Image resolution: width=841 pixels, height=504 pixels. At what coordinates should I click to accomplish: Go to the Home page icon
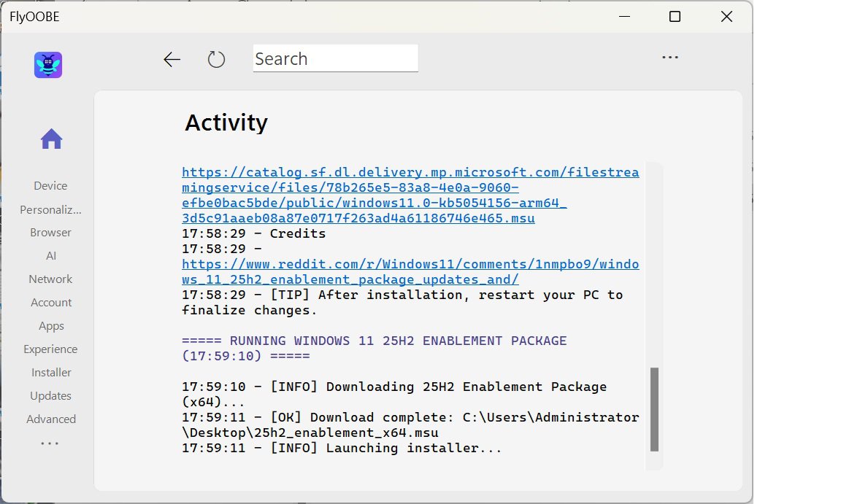tap(51, 139)
